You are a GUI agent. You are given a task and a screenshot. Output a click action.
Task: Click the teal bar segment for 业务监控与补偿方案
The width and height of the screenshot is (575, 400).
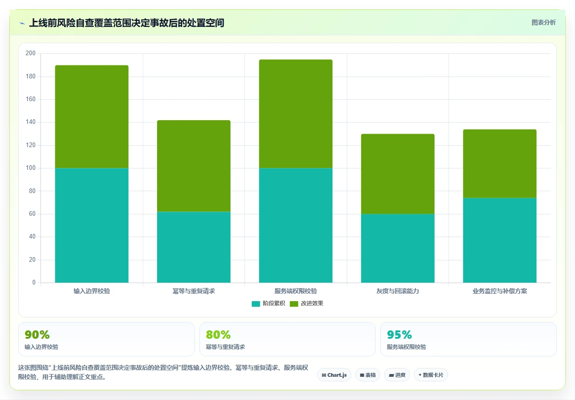click(500, 240)
